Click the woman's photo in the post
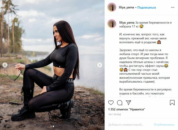Viewport: 178px width, 130px height. [x=52, y=65]
